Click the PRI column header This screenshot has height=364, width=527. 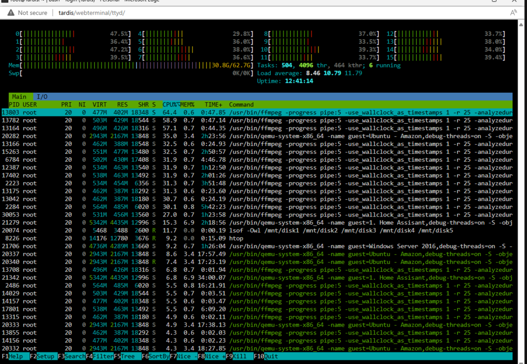66,104
